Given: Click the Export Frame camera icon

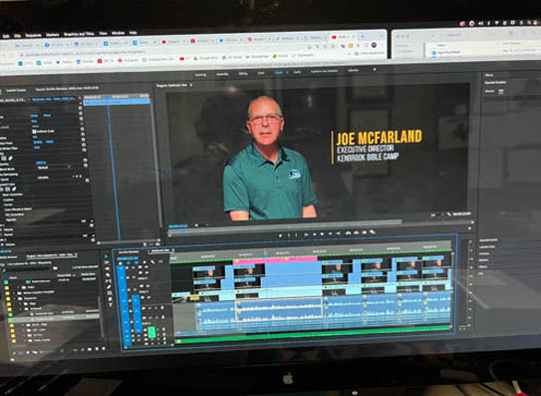Looking at the screenshot, I should click(365, 232).
